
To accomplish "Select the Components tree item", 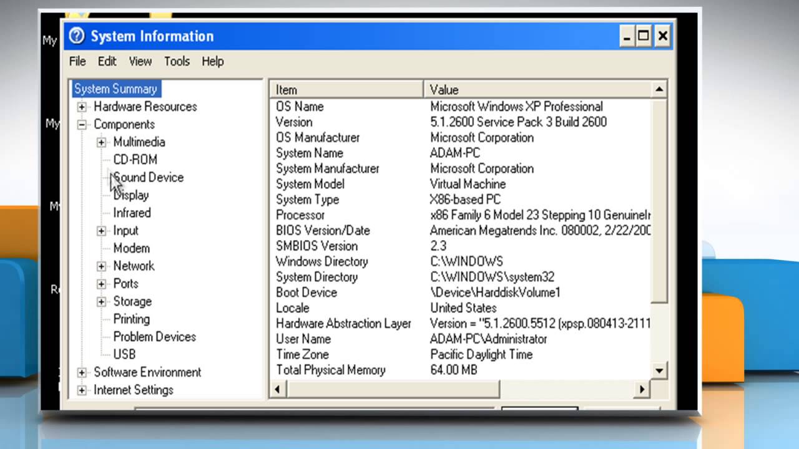I will (x=124, y=124).
